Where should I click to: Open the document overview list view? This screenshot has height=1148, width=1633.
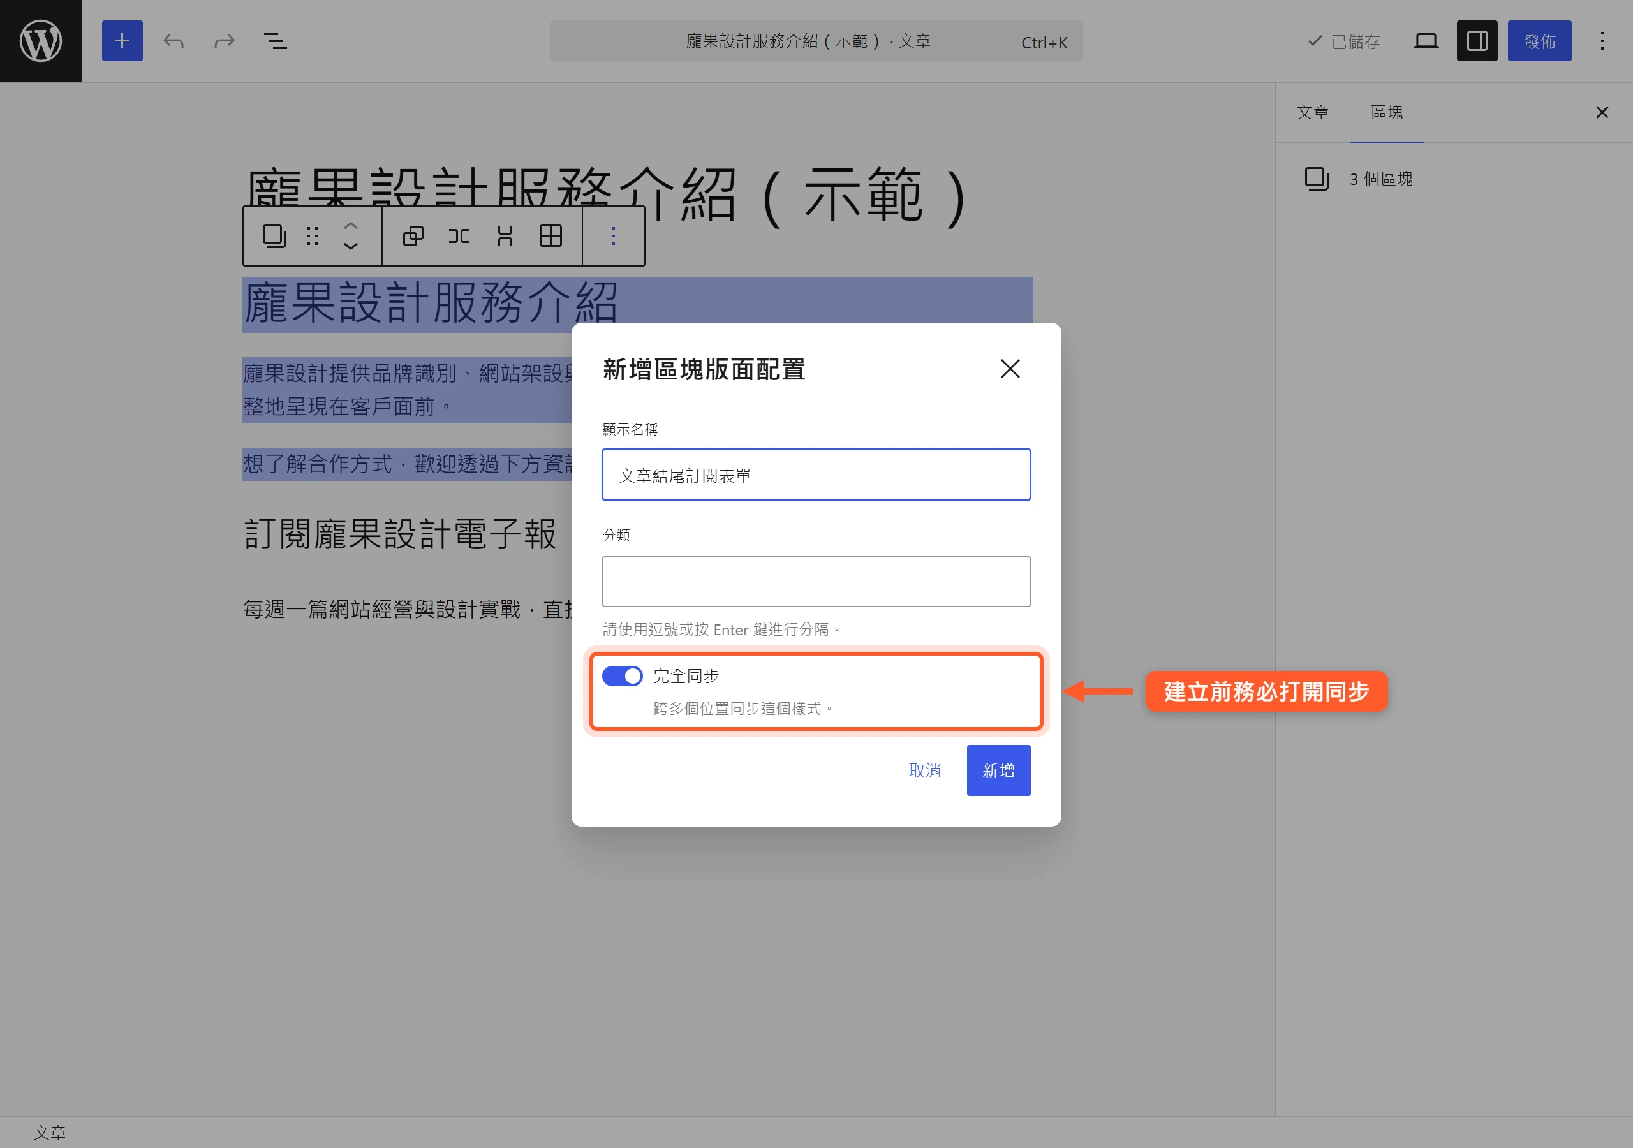275,41
